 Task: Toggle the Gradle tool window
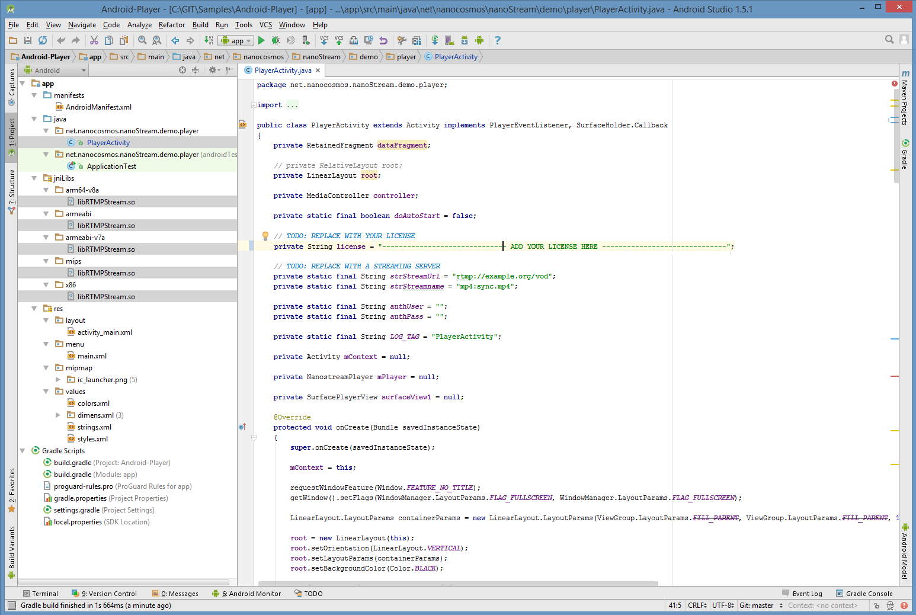905,155
